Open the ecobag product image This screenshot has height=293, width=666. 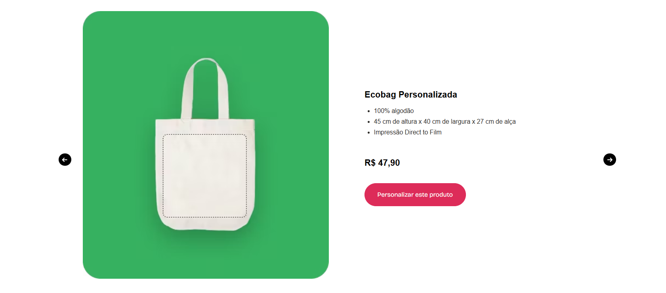206,145
